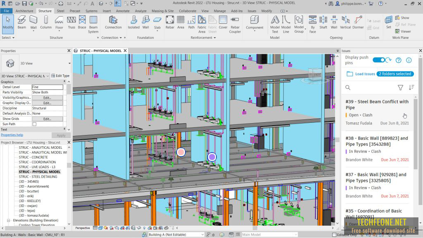This screenshot has width=423, height=238.
Task: Click the Edit Type button
Action: point(60,76)
